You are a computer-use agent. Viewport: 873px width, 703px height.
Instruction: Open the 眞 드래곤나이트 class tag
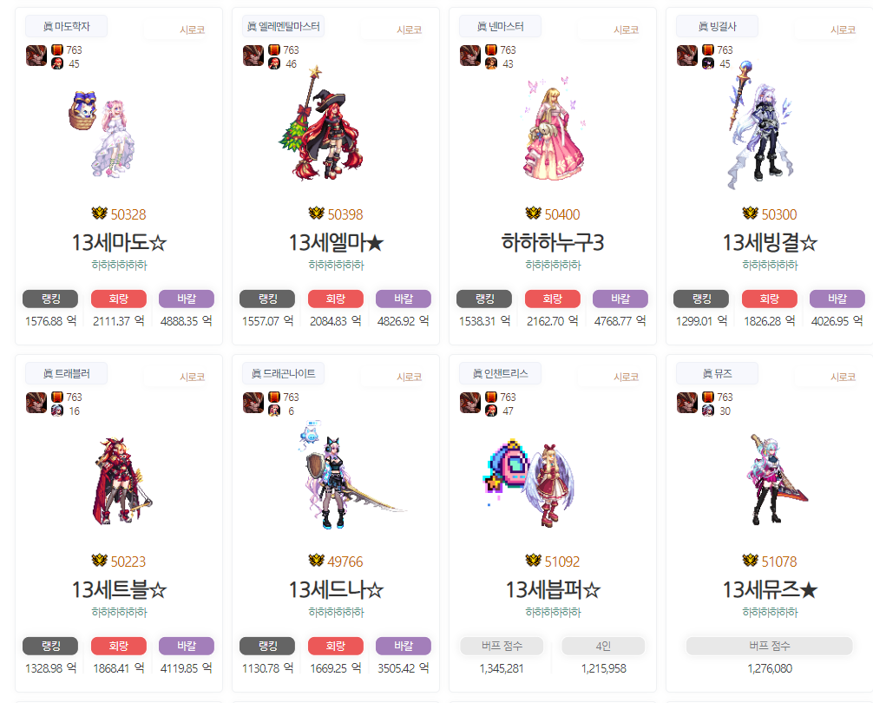click(x=284, y=373)
